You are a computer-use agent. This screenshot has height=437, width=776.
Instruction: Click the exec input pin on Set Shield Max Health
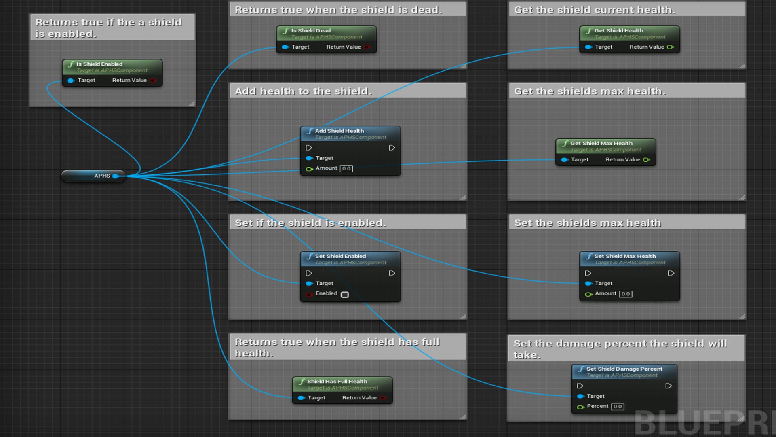coord(588,273)
